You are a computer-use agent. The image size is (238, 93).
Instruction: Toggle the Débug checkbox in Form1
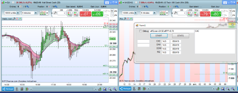tap(141, 31)
